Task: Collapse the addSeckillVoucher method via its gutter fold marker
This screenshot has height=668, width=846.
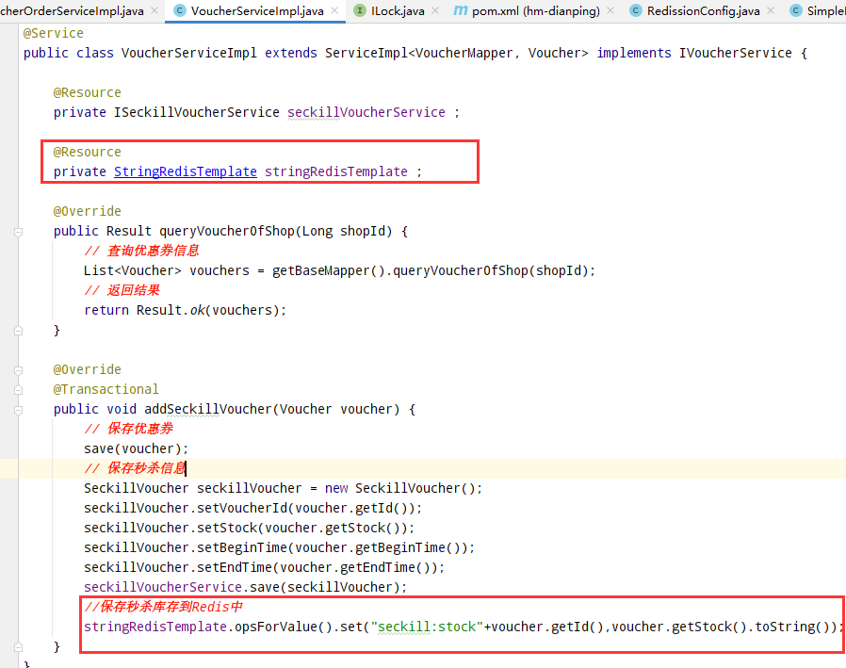Action: click(18, 410)
